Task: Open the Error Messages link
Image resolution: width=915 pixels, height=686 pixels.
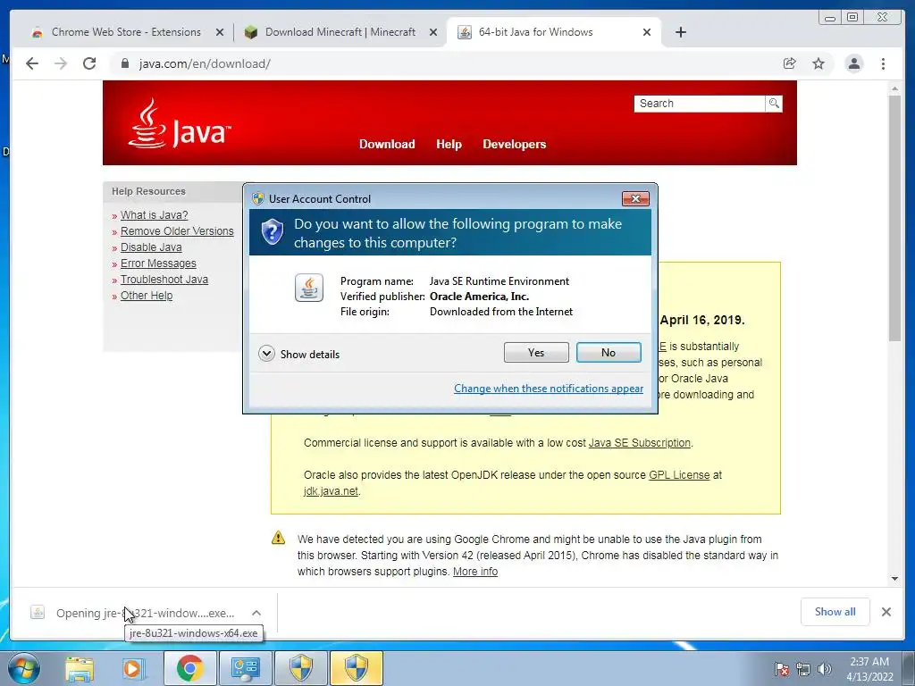Action: point(158,264)
